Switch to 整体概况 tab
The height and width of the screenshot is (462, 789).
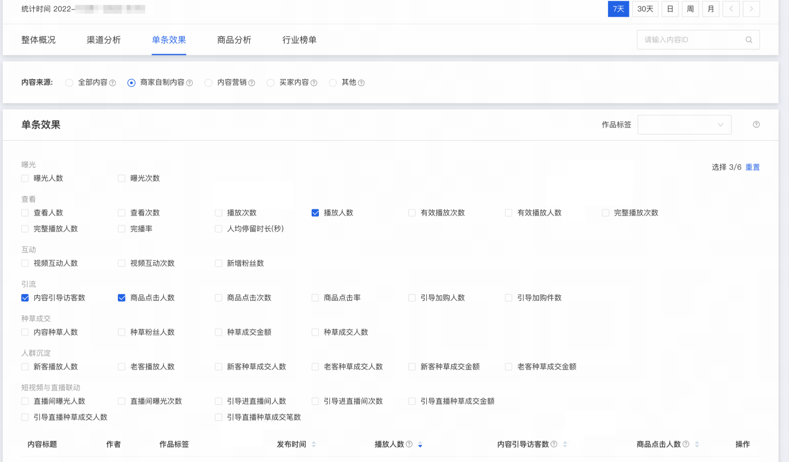38,40
